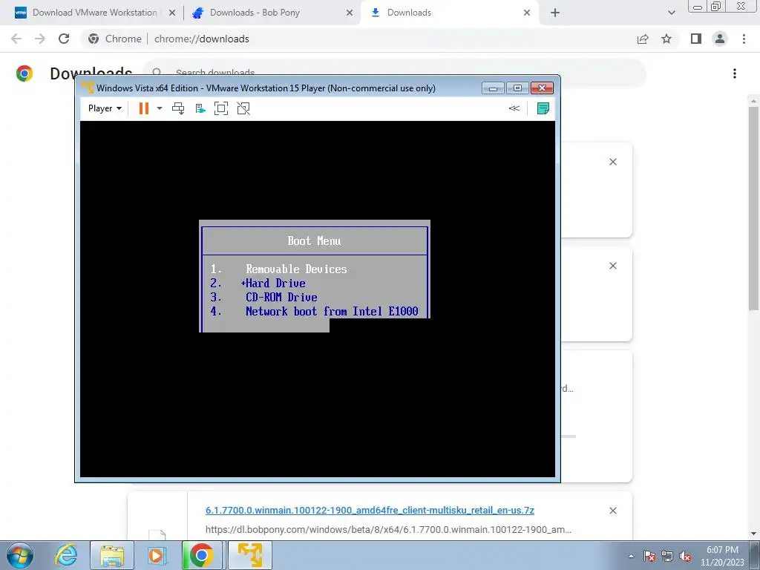Toggle Chrome side panel
Image resolution: width=760 pixels, height=570 pixels.
[x=696, y=39]
